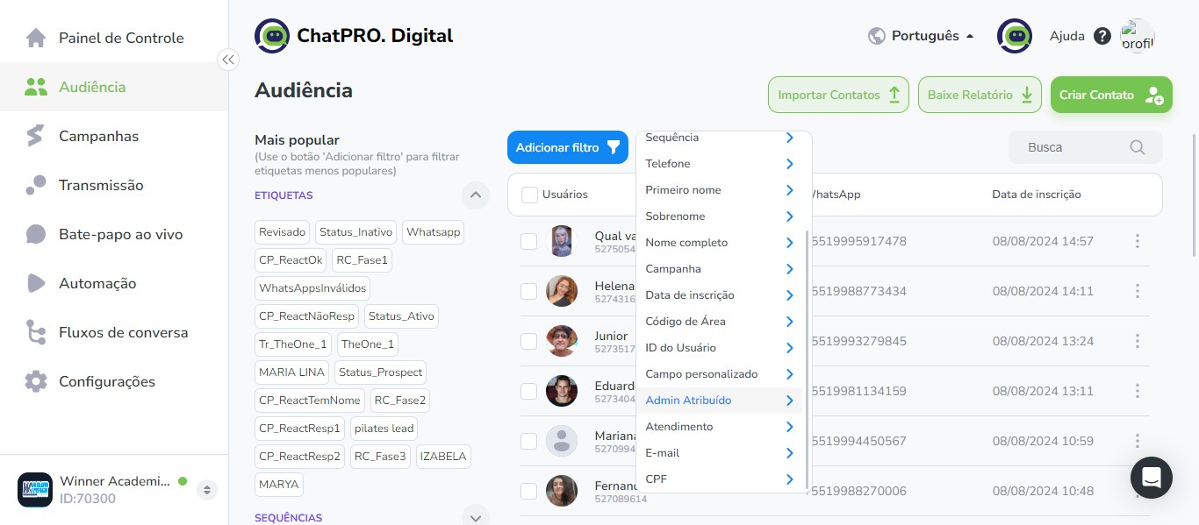Open options menu for 08/08/2024 14:57 row

(x=1138, y=241)
